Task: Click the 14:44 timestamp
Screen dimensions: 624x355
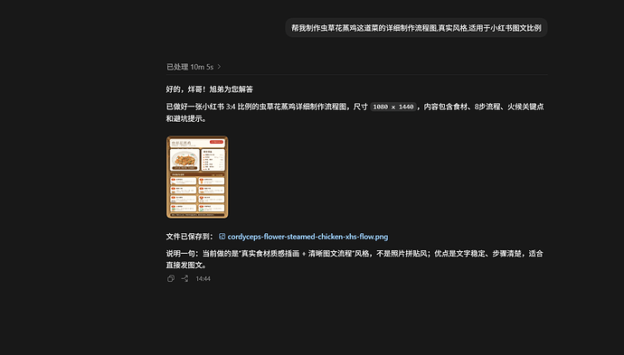Action: pyautogui.click(x=203, y=279)
